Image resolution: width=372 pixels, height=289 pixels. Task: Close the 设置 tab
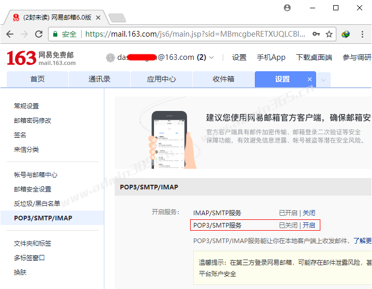click(309, 79)
